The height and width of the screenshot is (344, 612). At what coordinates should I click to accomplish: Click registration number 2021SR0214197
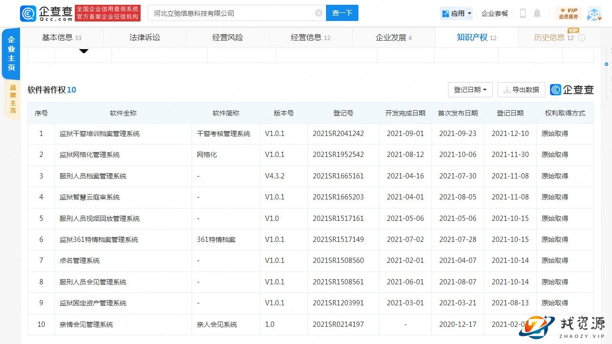pos(338,324)
